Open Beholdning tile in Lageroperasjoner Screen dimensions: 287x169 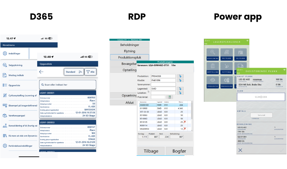[x=213, y=54]
